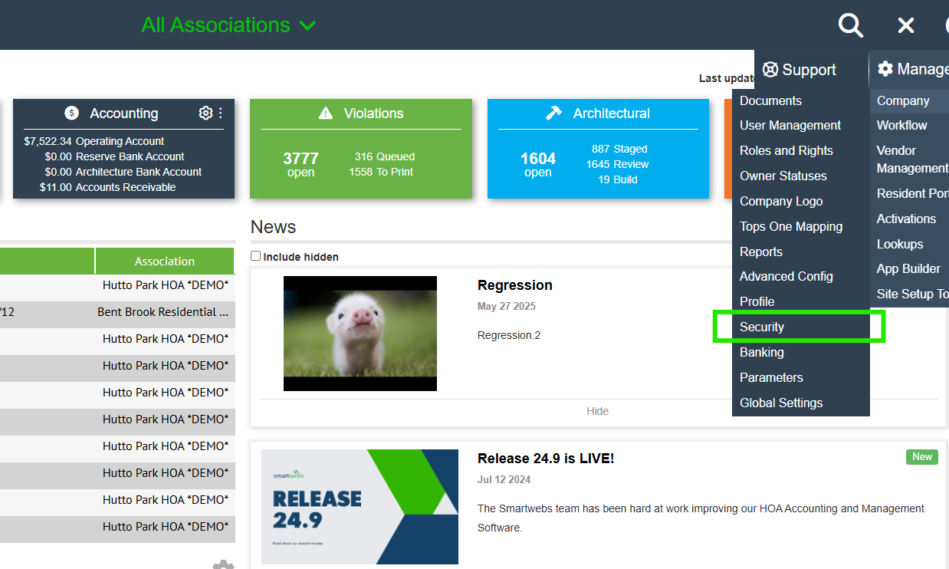This screenshot has width=949, height=569.
Task: Click the Support lifebuoy icon
Action: coord(770,70)
